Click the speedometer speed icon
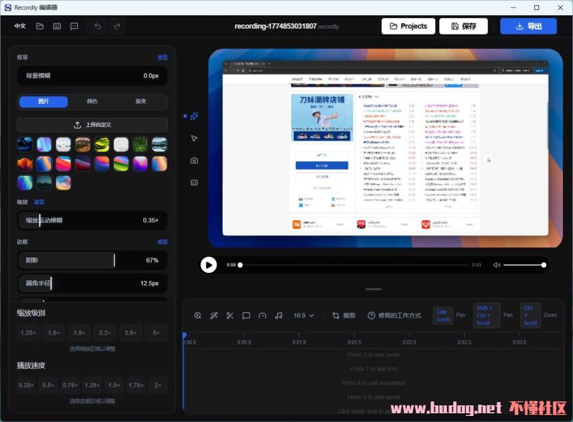Image resolution: width=573 pixels, height=422 pixels. [263, 316]
